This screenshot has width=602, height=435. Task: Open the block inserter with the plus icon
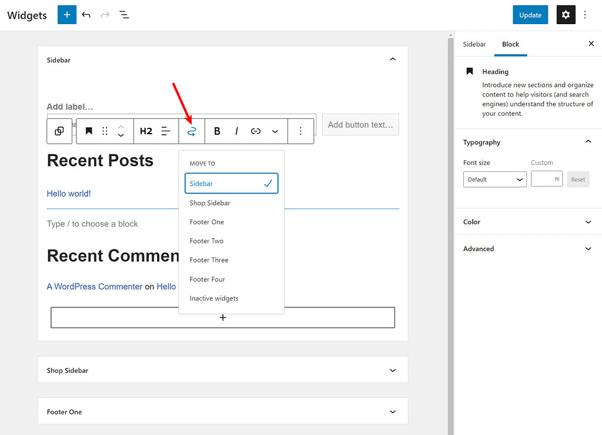tap(66, 15)
